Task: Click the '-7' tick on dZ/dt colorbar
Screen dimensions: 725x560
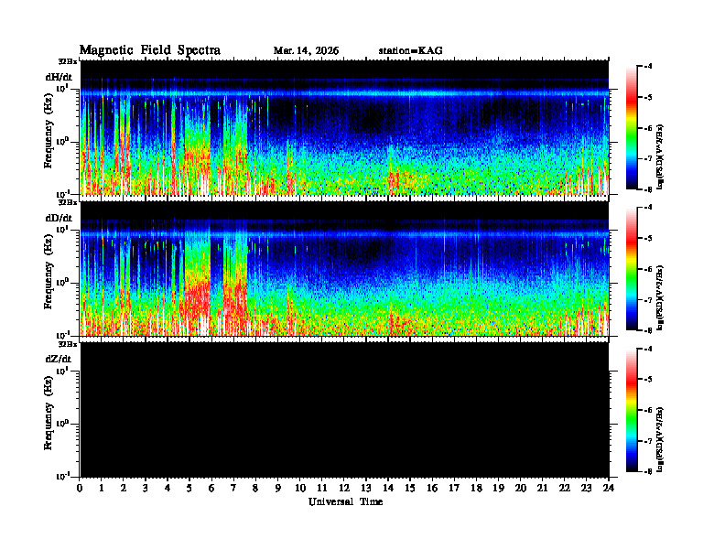Action: (x=648, y=441)
